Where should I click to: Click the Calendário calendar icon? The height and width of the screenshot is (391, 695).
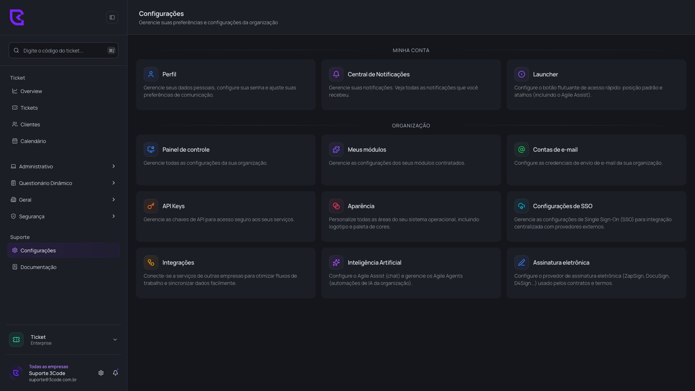15,141
